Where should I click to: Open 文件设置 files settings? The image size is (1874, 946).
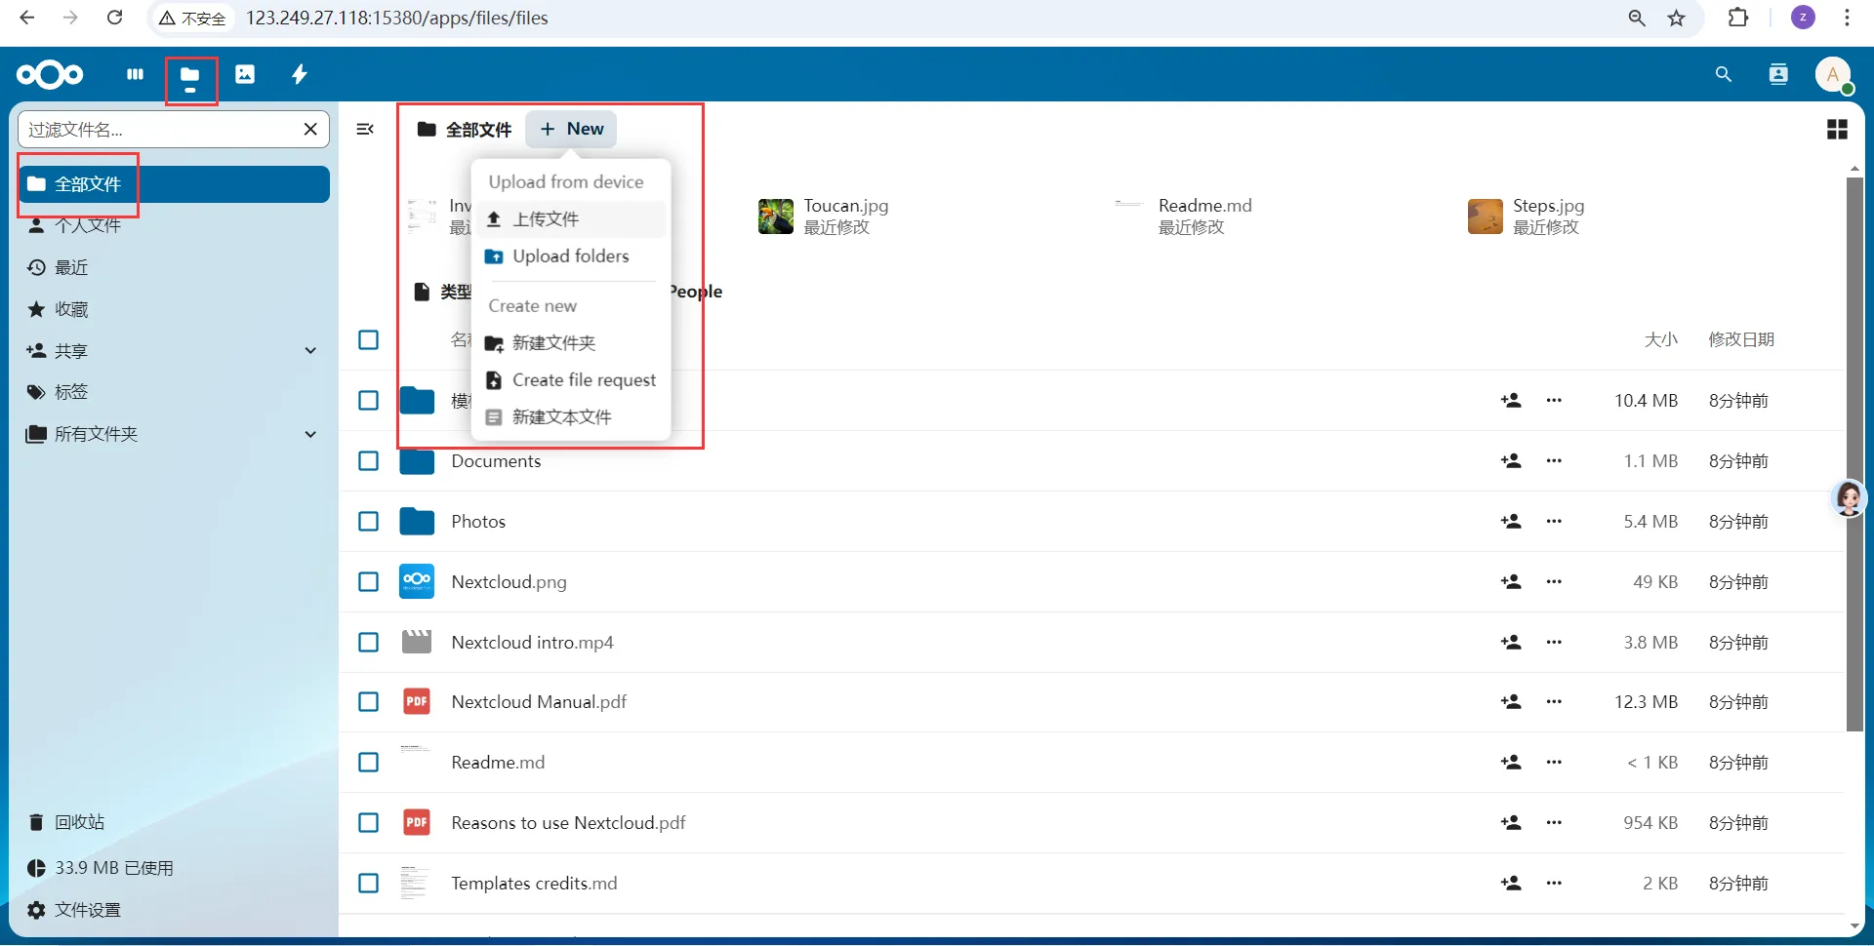pos(174,910)
